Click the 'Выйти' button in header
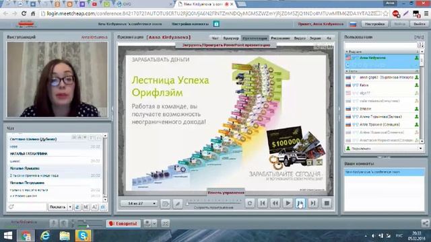Image resolution: width=431 pixels, height=242 pixels. tap(420, 24)
